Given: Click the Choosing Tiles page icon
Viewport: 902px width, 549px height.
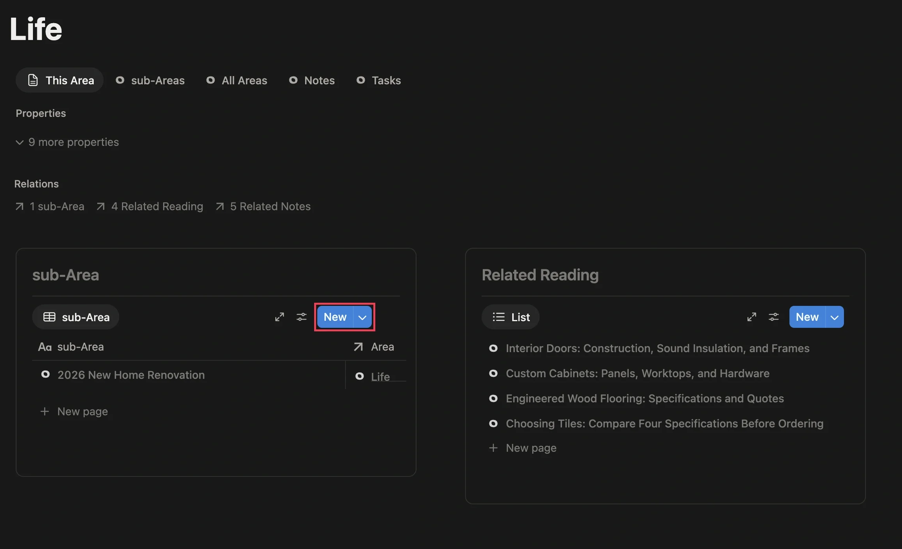Looking at the screenshot, I should tap(493, 424).
